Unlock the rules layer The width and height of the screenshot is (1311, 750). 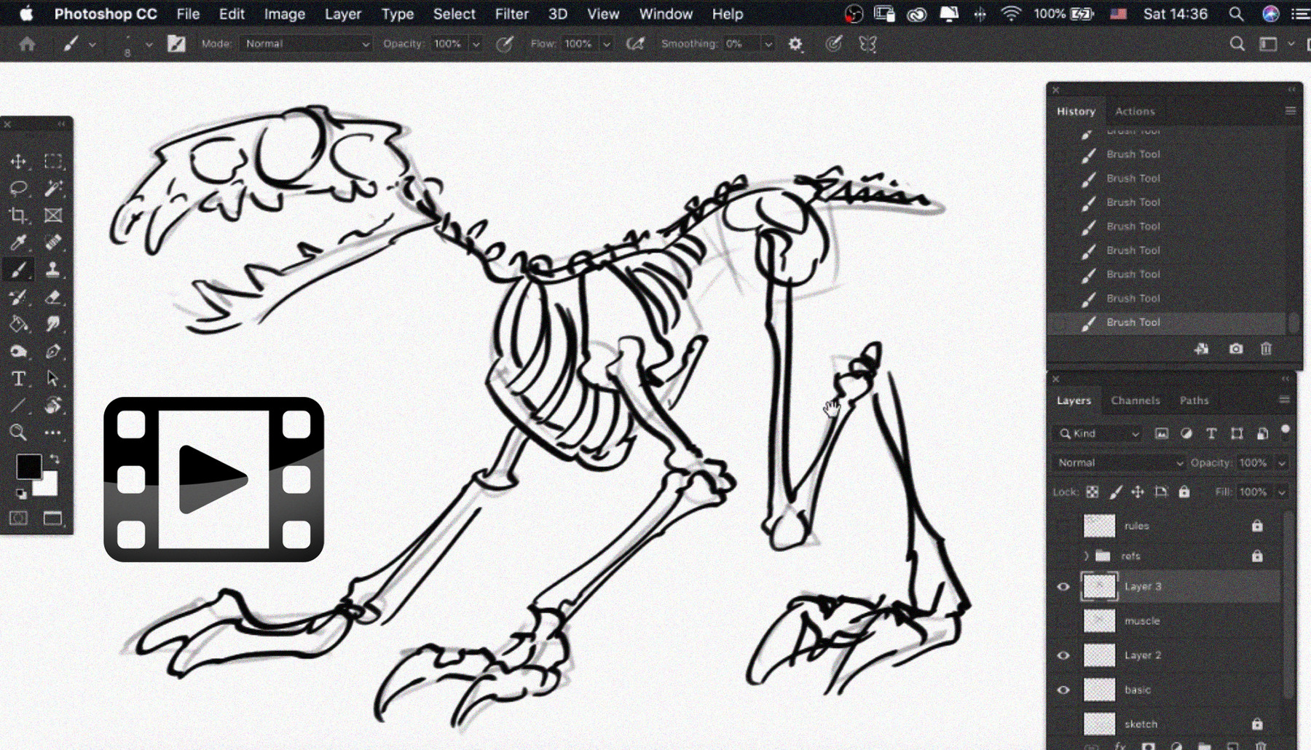point(1257,527)
